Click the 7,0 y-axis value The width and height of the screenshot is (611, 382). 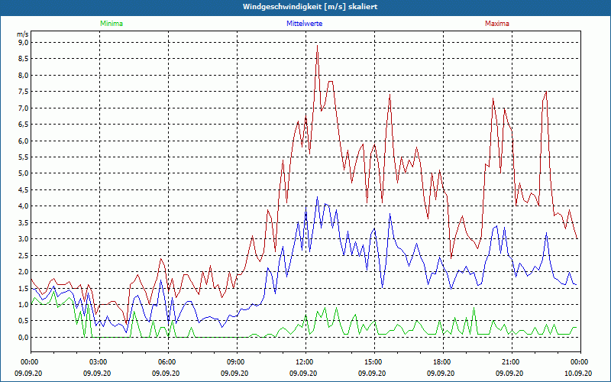24,108
